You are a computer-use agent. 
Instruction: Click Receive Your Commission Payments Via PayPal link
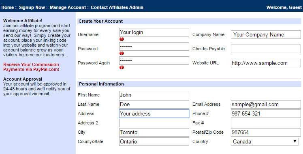(x=31, y=67)
